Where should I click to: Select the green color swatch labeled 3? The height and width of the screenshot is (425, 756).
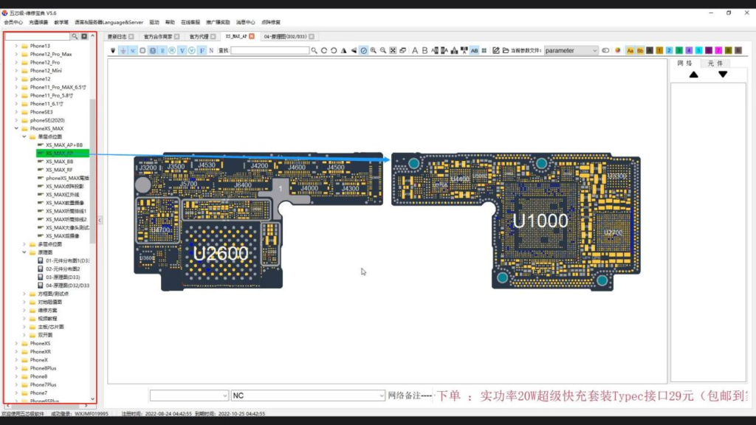tap(679, 51)
